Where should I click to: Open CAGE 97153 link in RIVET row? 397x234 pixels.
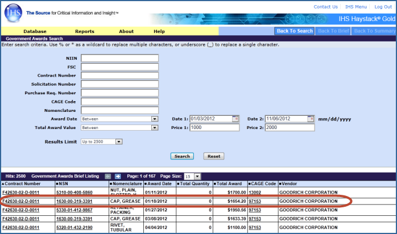point(255,227)
